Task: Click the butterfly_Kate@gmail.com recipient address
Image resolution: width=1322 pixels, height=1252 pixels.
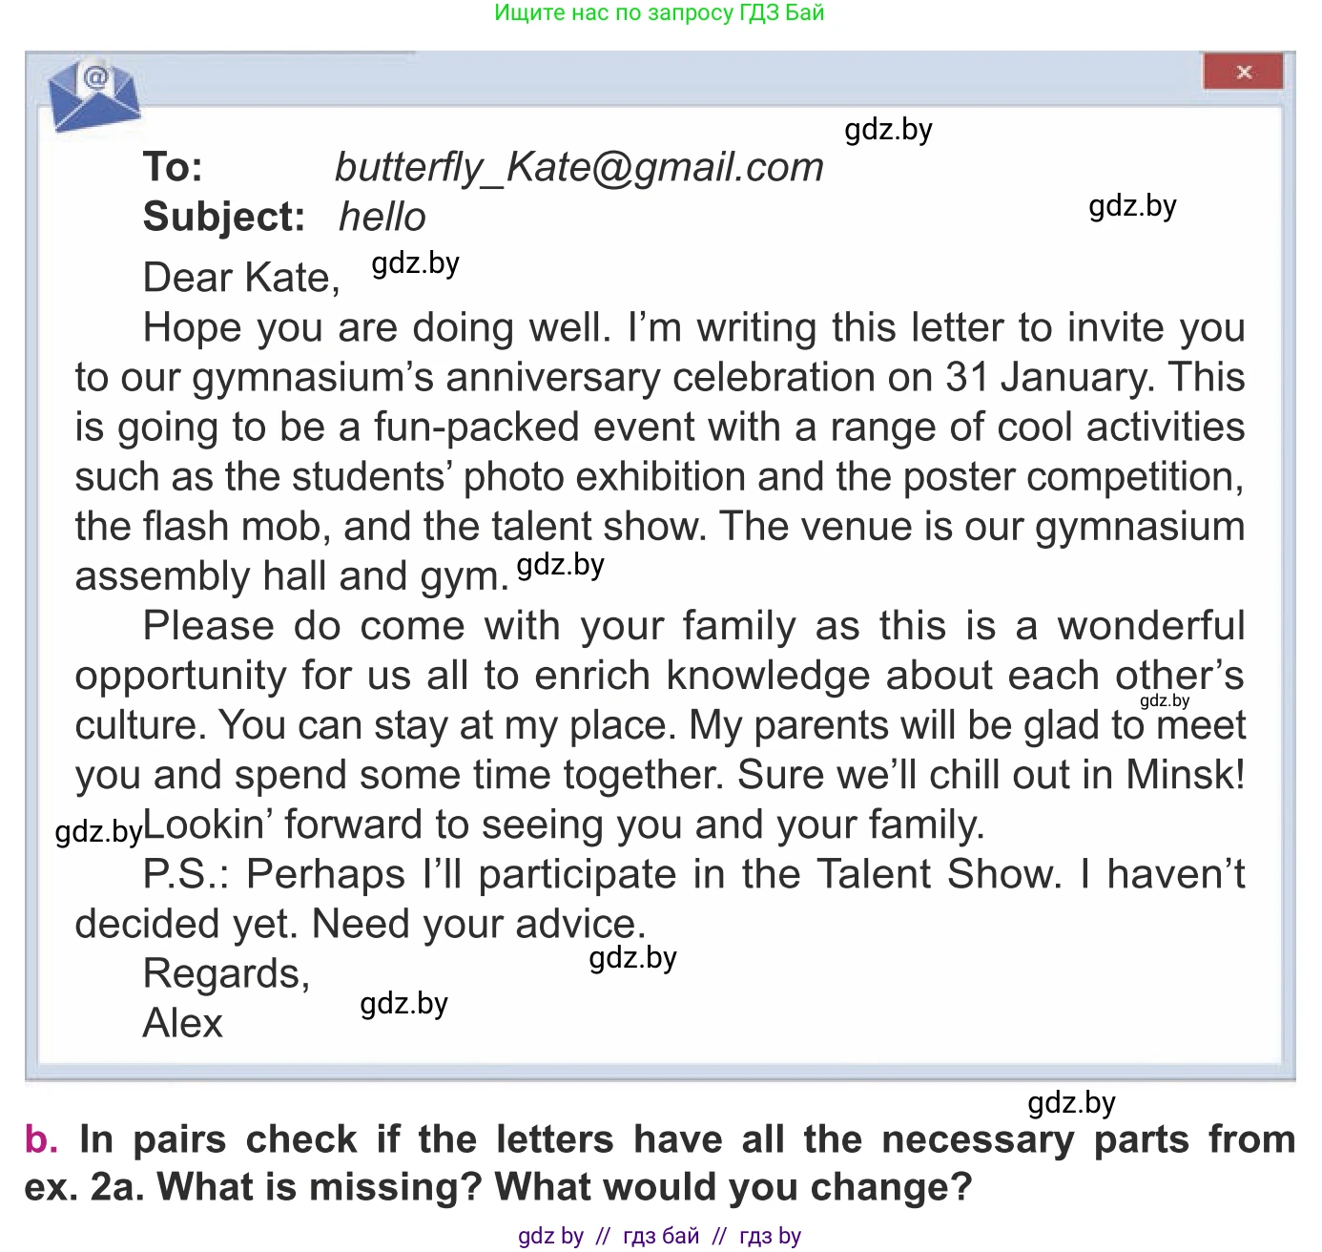Action: pos(579,168)
